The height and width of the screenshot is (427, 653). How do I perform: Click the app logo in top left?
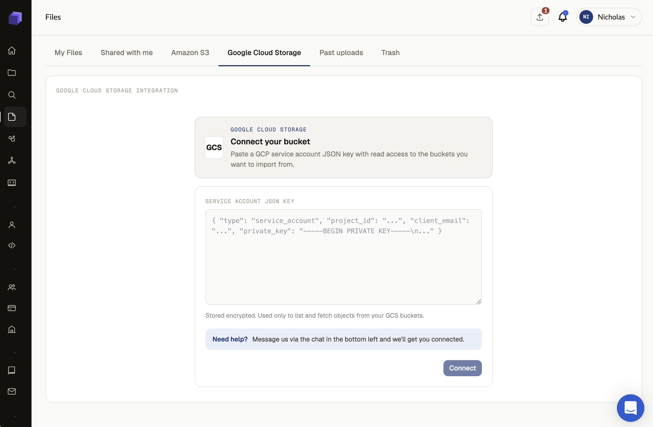15,18
